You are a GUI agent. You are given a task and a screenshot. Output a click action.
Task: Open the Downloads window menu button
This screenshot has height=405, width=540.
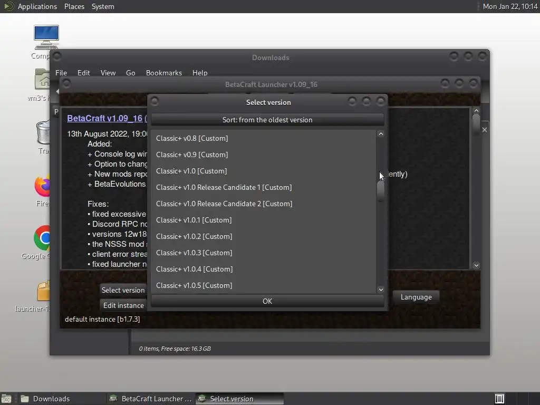coord(57,56)
